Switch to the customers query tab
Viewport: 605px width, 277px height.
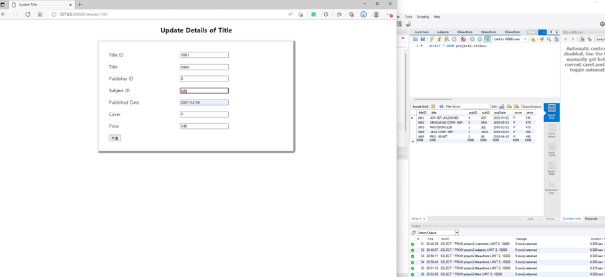[x=422, y=32]
